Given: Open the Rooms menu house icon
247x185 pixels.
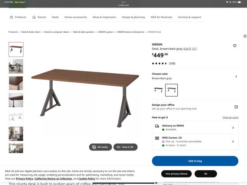Looking at the screenshot, I should [34, 17].
